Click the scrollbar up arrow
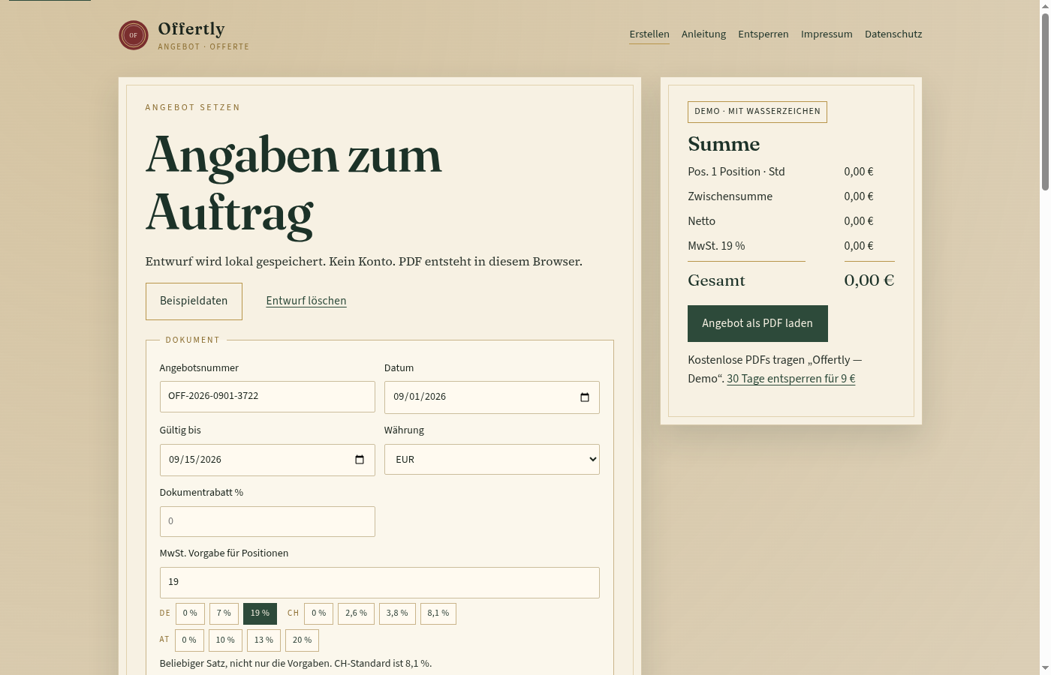This screenshot has width=1051, height=675. tap(1045, 6)
